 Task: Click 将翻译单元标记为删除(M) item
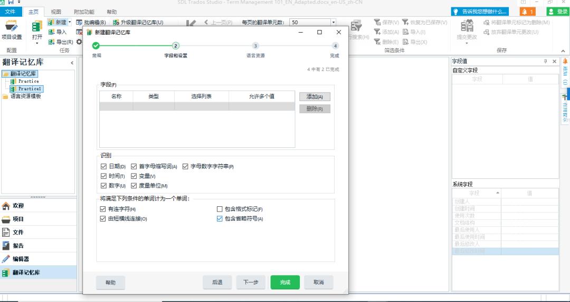(x=517, y=23)
